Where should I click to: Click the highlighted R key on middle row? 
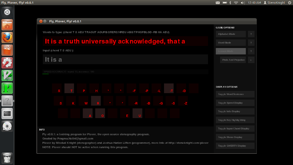tap(96, 101)
